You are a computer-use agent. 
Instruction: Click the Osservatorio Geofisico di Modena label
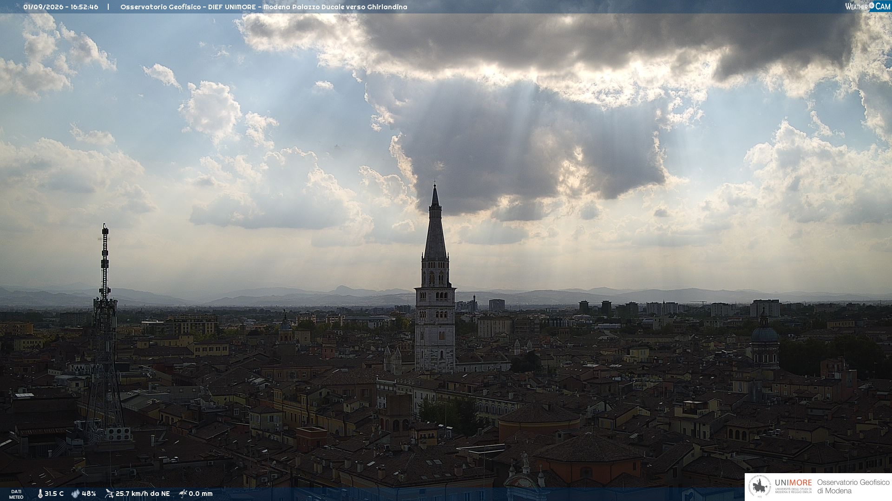click(853, 487)
